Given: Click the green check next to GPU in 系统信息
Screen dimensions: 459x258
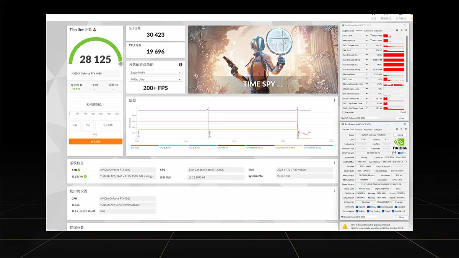Looking at the screenshot, I should point(79,170).
